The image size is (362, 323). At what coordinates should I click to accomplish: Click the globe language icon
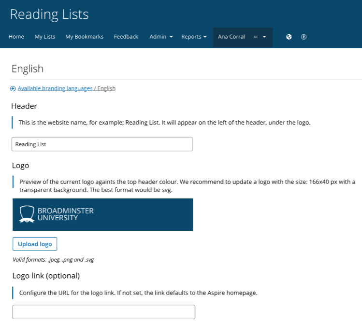(x=289, y=37)
